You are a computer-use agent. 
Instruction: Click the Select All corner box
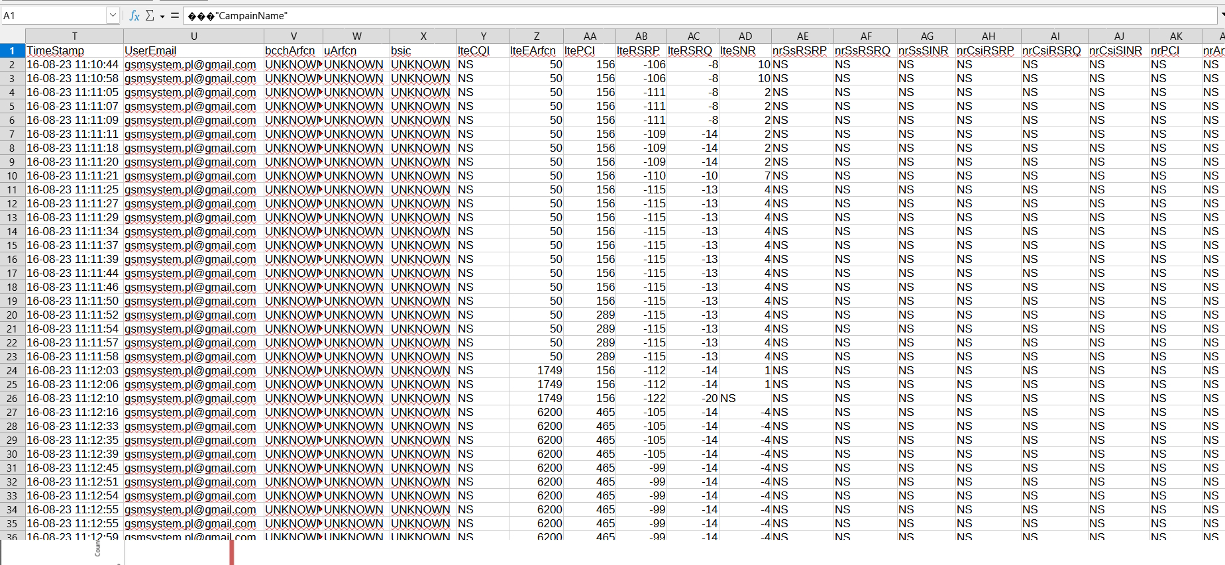pos(12,36)
